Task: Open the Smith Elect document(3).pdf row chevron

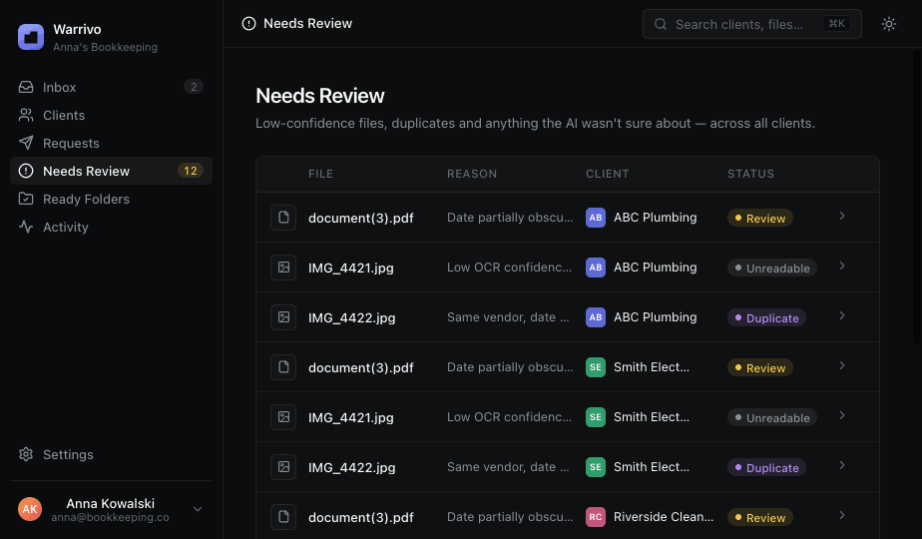Action: pos(842,365)
